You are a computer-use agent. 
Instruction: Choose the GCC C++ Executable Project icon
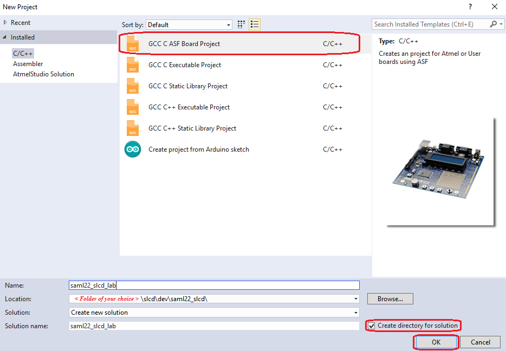(x=133, y=107)
